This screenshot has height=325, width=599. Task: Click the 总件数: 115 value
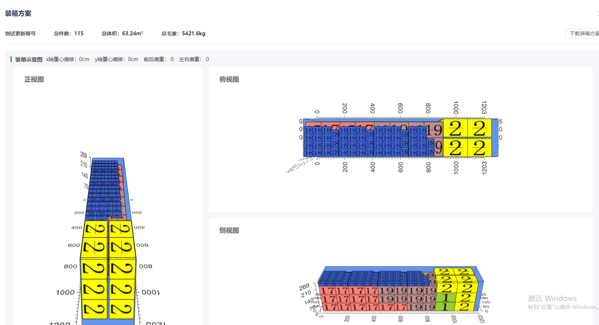pyautogui.click(x=69, y=33)
